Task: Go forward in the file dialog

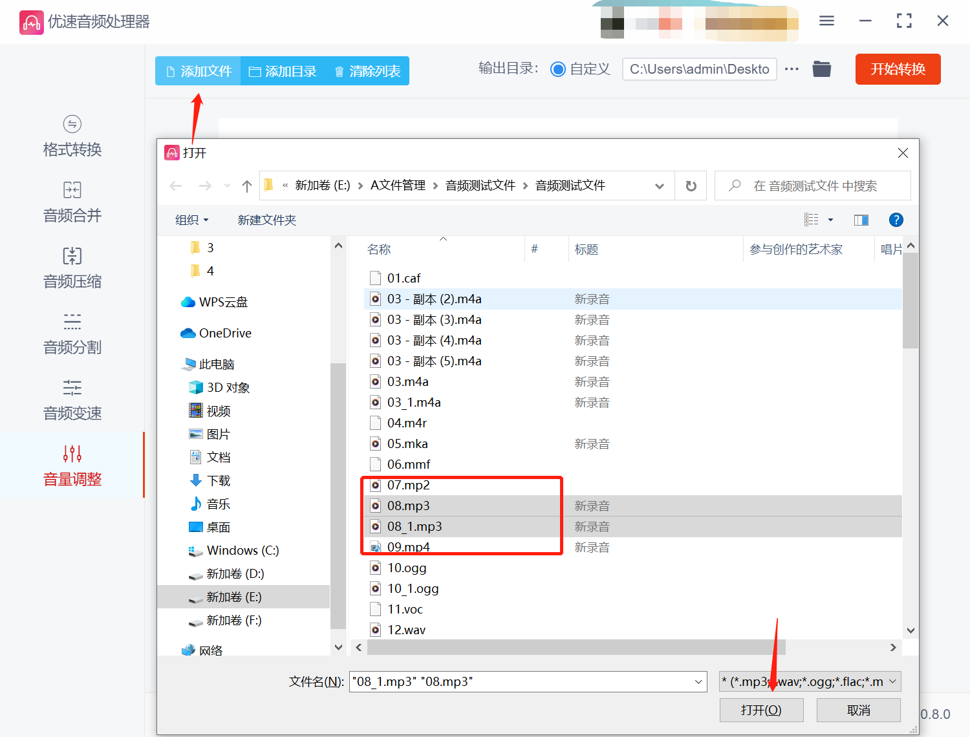Action: (205, 186)
